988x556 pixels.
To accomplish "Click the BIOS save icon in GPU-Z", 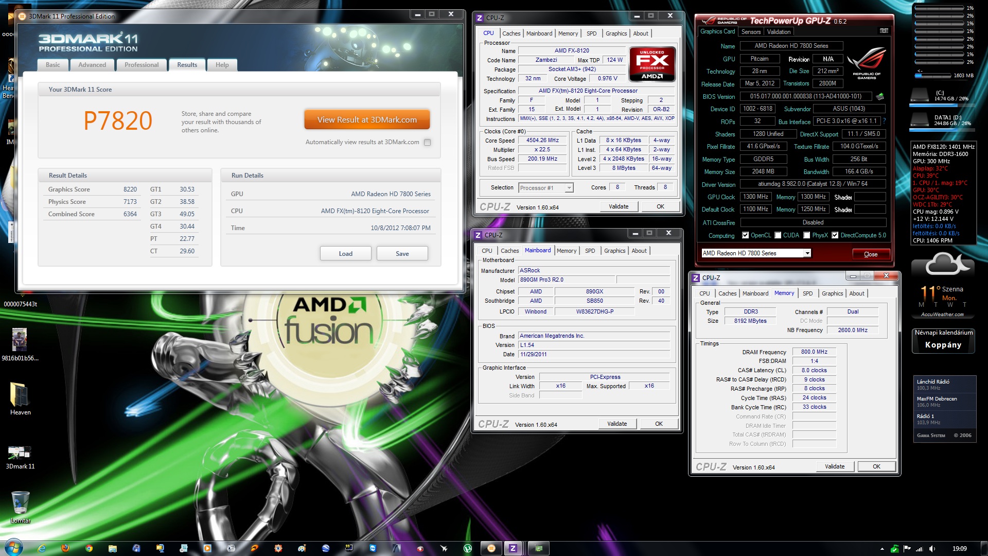I will 880,96.
